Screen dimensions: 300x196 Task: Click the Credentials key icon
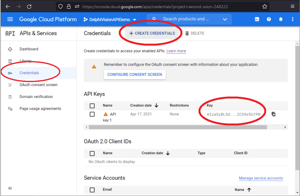pyautogui.click(x=10, y=73)
